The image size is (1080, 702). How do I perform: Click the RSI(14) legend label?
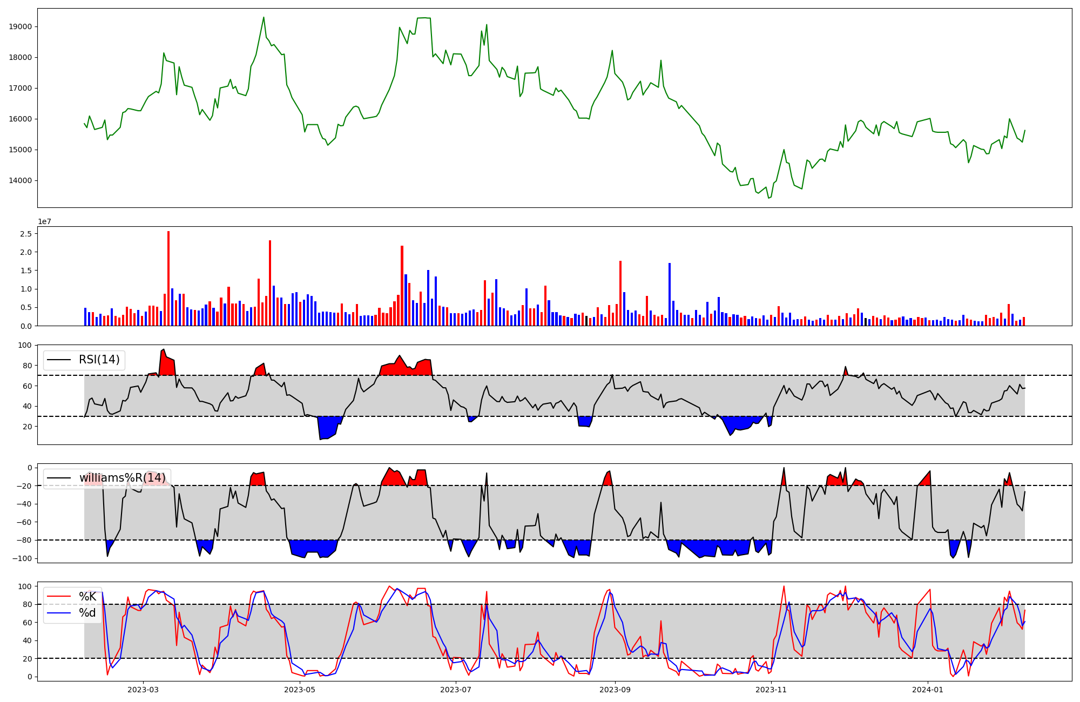tap(99, 360)
